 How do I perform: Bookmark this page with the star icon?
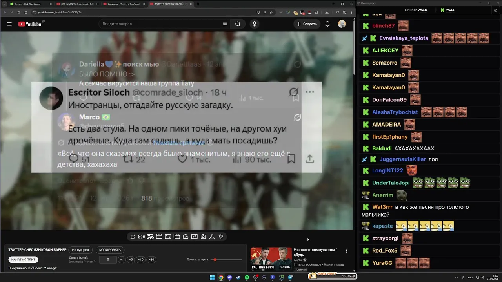271,12
